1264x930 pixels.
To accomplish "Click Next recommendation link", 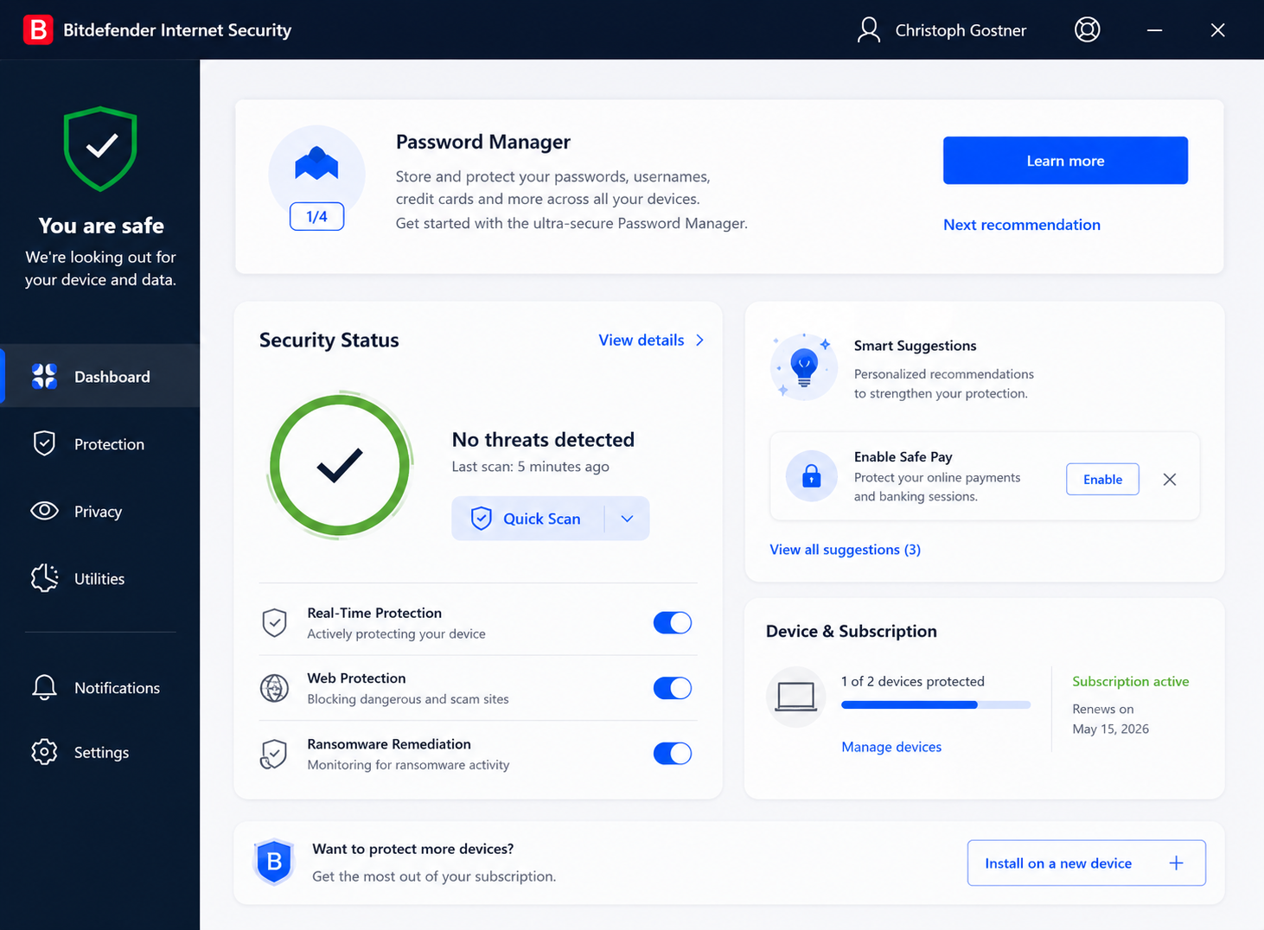I will coord(1022,225).
